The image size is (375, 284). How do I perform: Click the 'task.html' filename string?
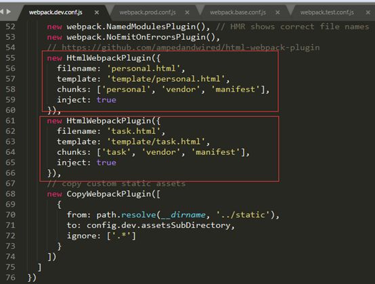click(x=134, y=131)
